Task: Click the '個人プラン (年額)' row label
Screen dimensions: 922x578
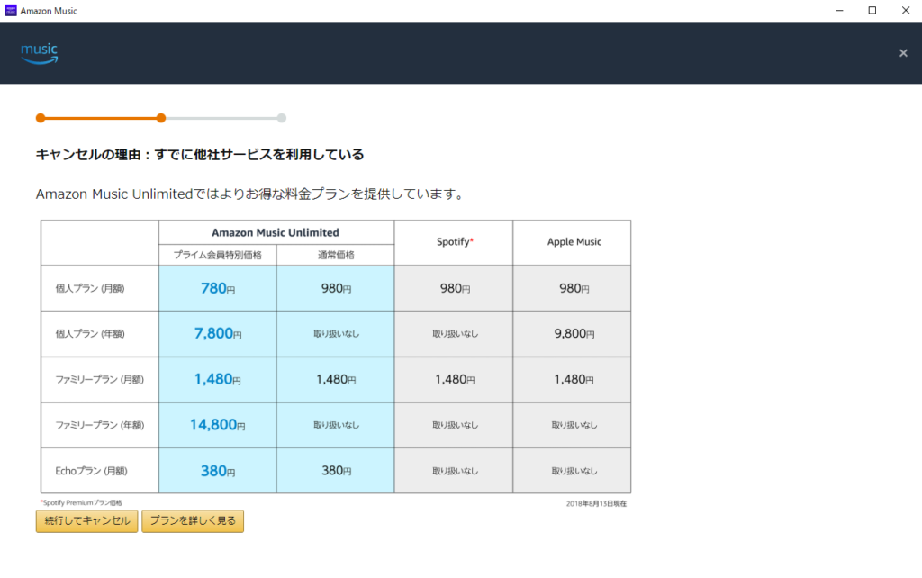Action: [x=90, y=333]
